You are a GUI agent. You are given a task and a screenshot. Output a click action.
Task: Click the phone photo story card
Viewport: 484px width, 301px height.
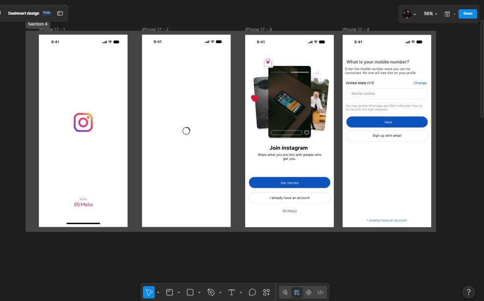point(289,102)
